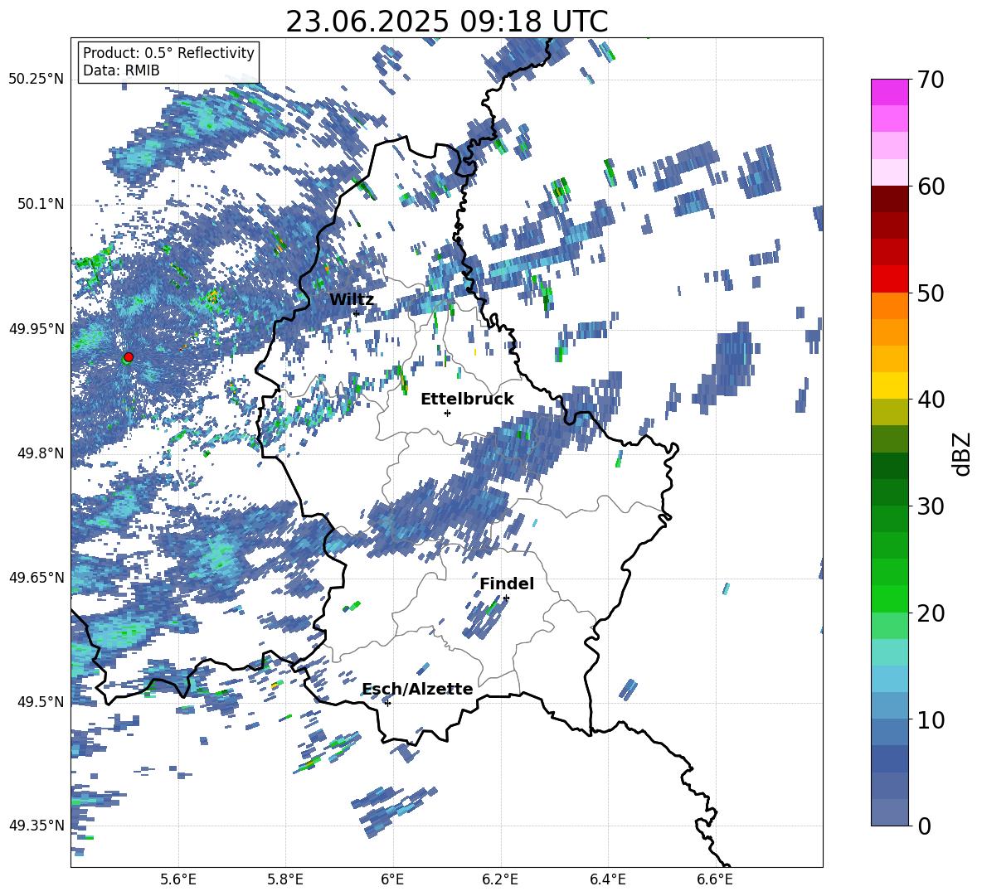Click the 49.35°N latitude label
Image resolution: width=982 pixels, height=896 pixels.
pos(37,826)
